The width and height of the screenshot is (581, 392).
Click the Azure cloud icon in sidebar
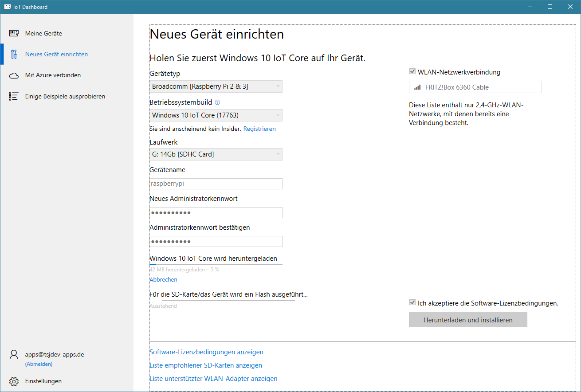(14, 75)
